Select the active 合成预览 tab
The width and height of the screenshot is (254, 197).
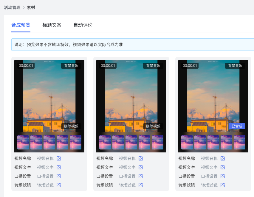pyautogui.click(x=21, y=25)
